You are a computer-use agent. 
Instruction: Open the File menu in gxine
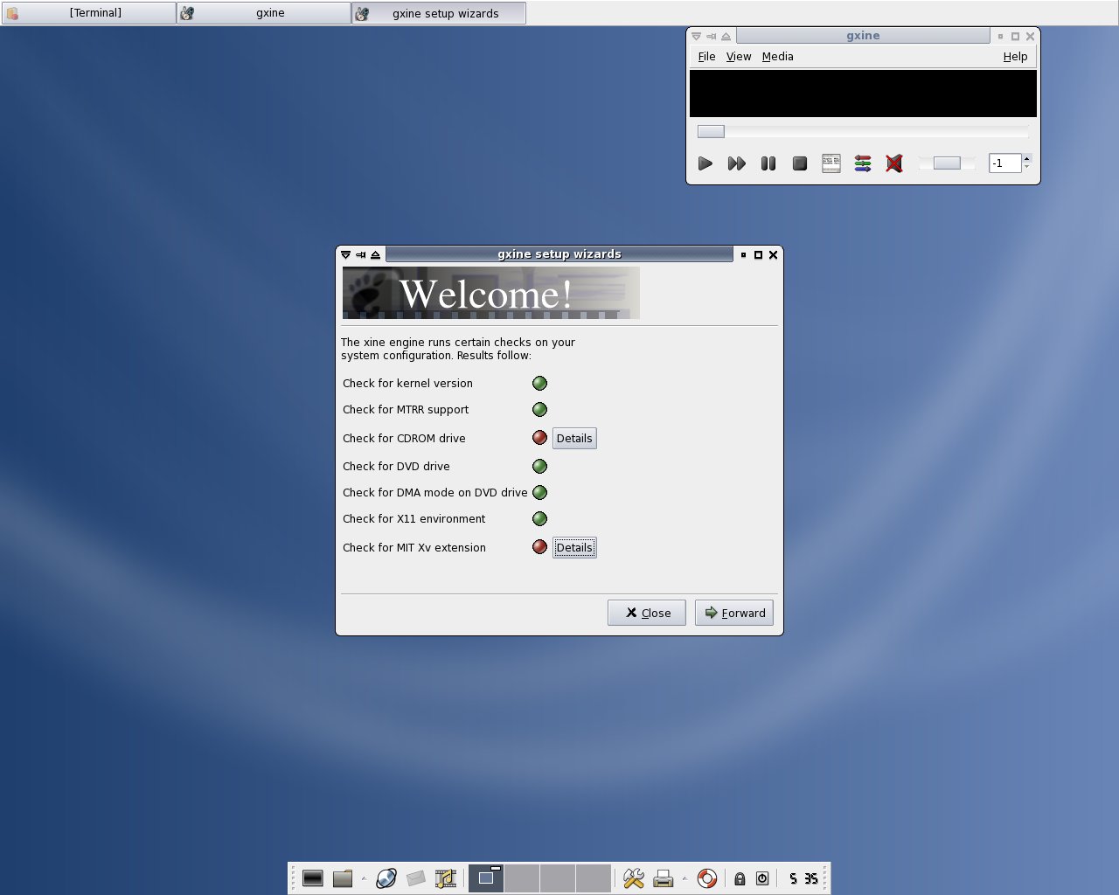[x=706, y=57]
